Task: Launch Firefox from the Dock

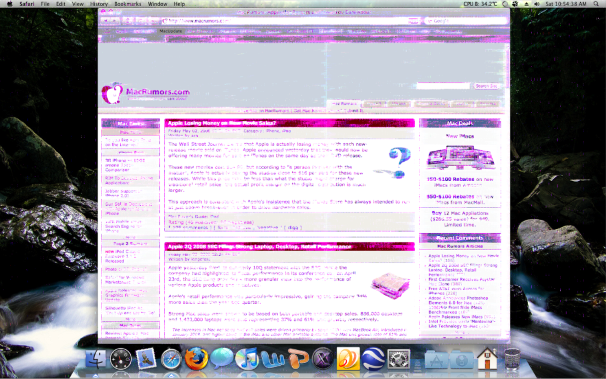Action: coord(196,359)
